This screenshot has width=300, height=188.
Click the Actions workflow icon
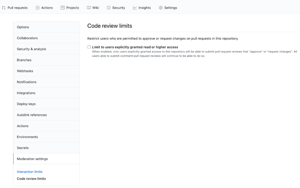[37, 8]
